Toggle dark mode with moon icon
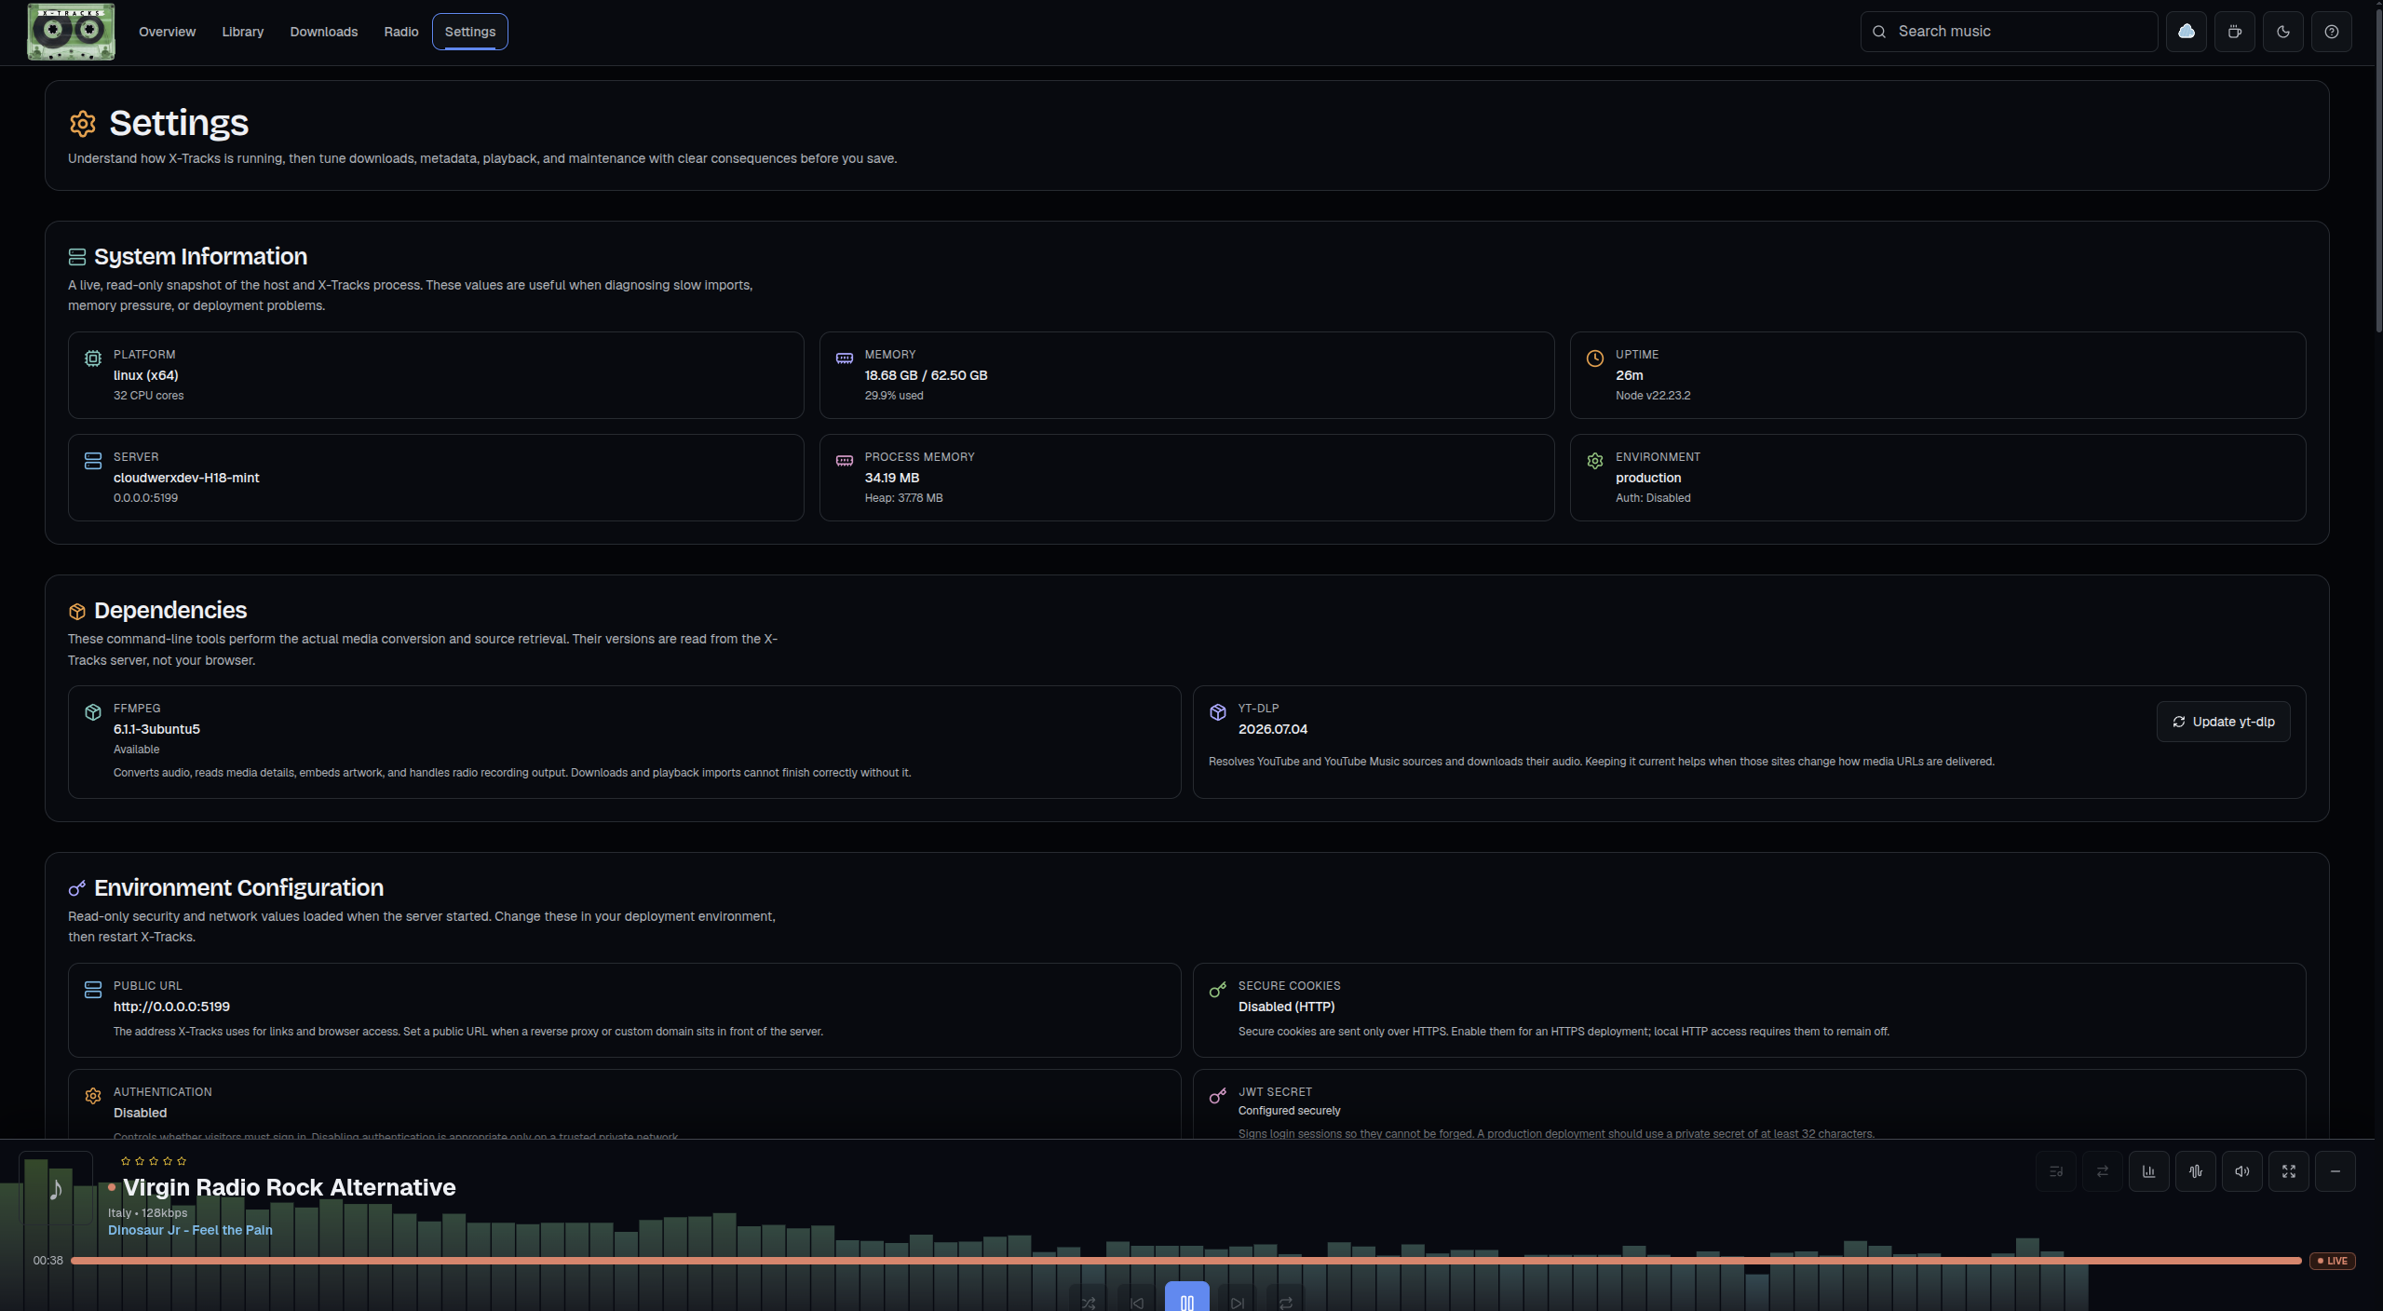The height and width of the screenshot is (1311, 2383). (x=2283, y=32)
